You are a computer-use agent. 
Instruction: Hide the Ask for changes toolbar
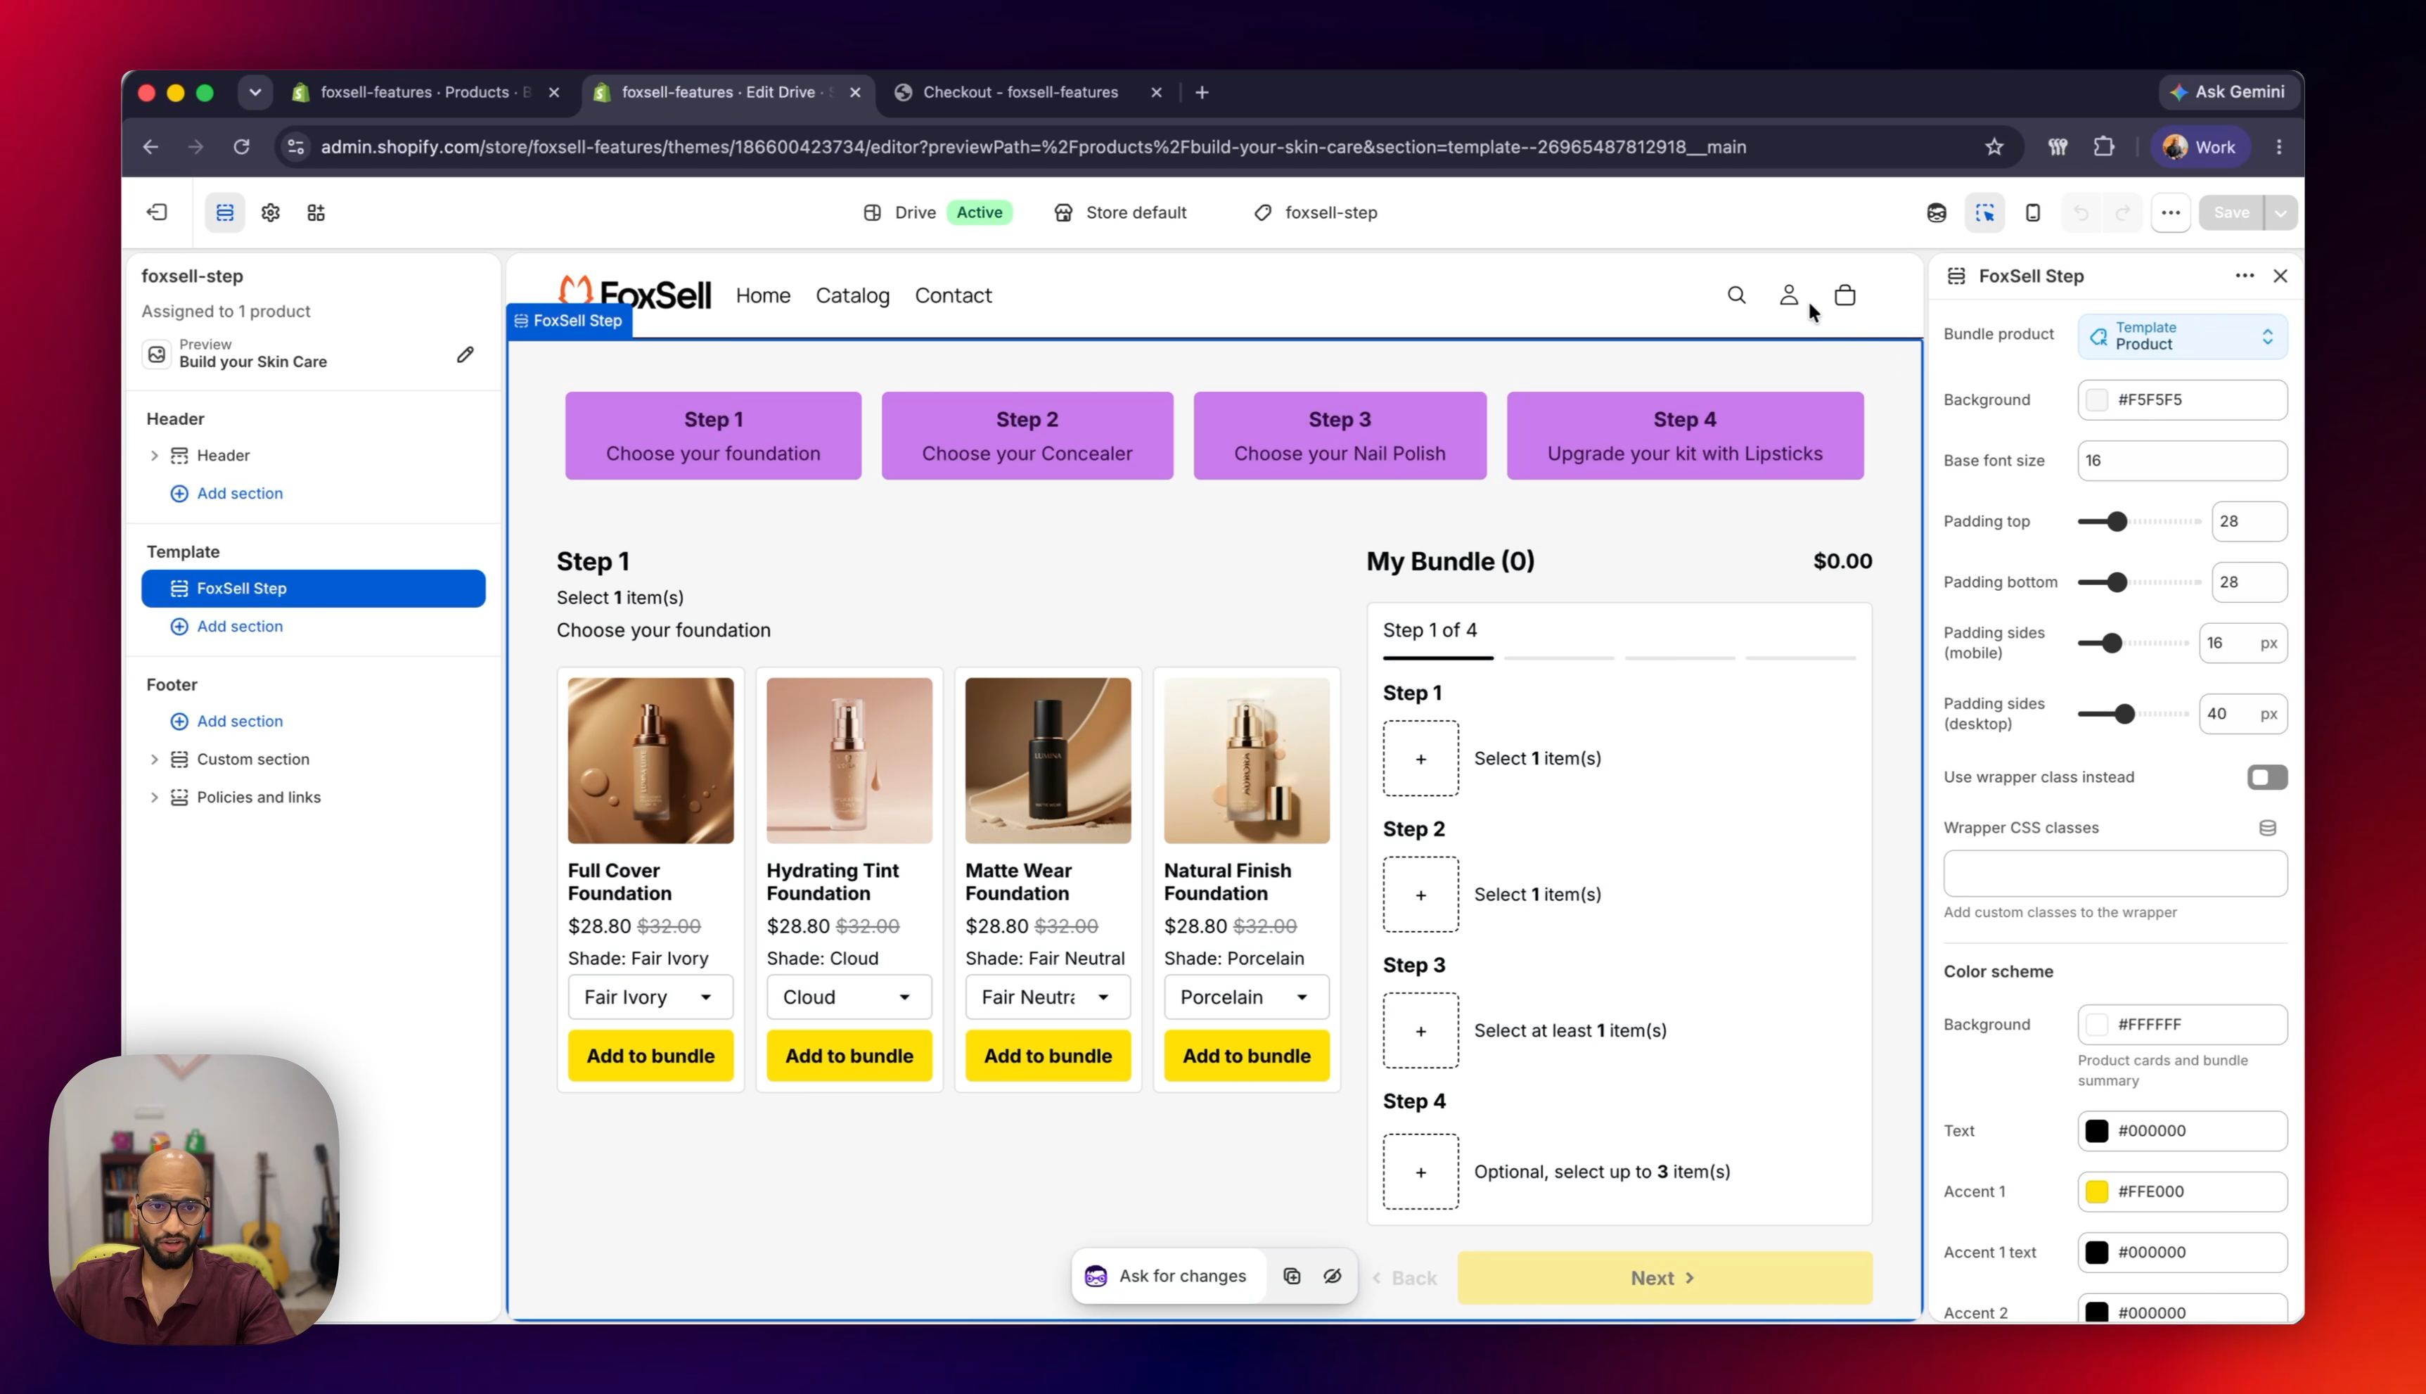click(1332, 1277)
